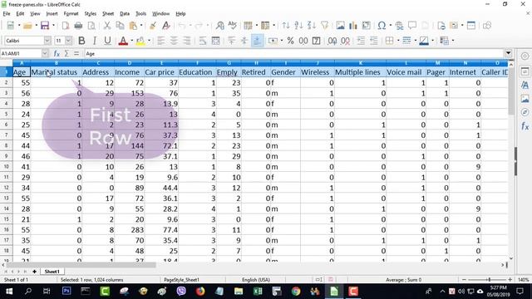
Task: Click zoom out minus button
Action: point(464,280)
